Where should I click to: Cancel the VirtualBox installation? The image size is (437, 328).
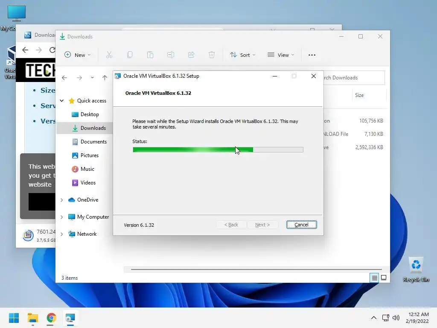pyautogui.click(x=301, y=225)
